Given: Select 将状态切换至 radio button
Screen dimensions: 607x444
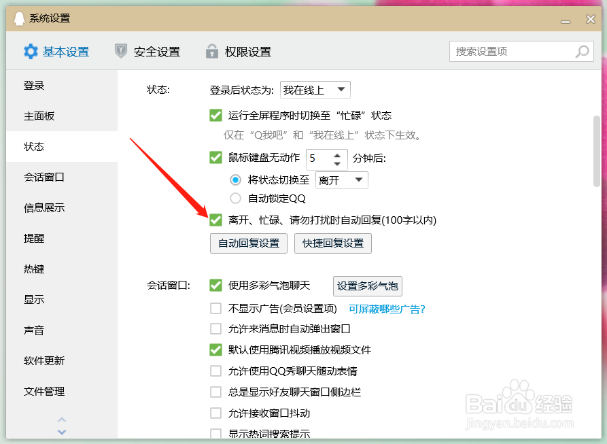Looking at the screenshot, I should click(x=235, y=180).
